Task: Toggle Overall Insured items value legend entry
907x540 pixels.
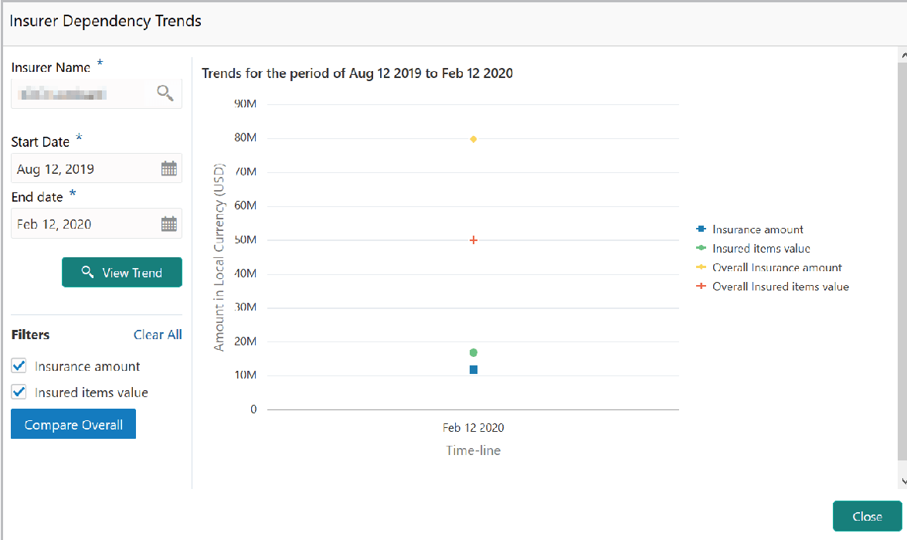Action: coord(773,287)
